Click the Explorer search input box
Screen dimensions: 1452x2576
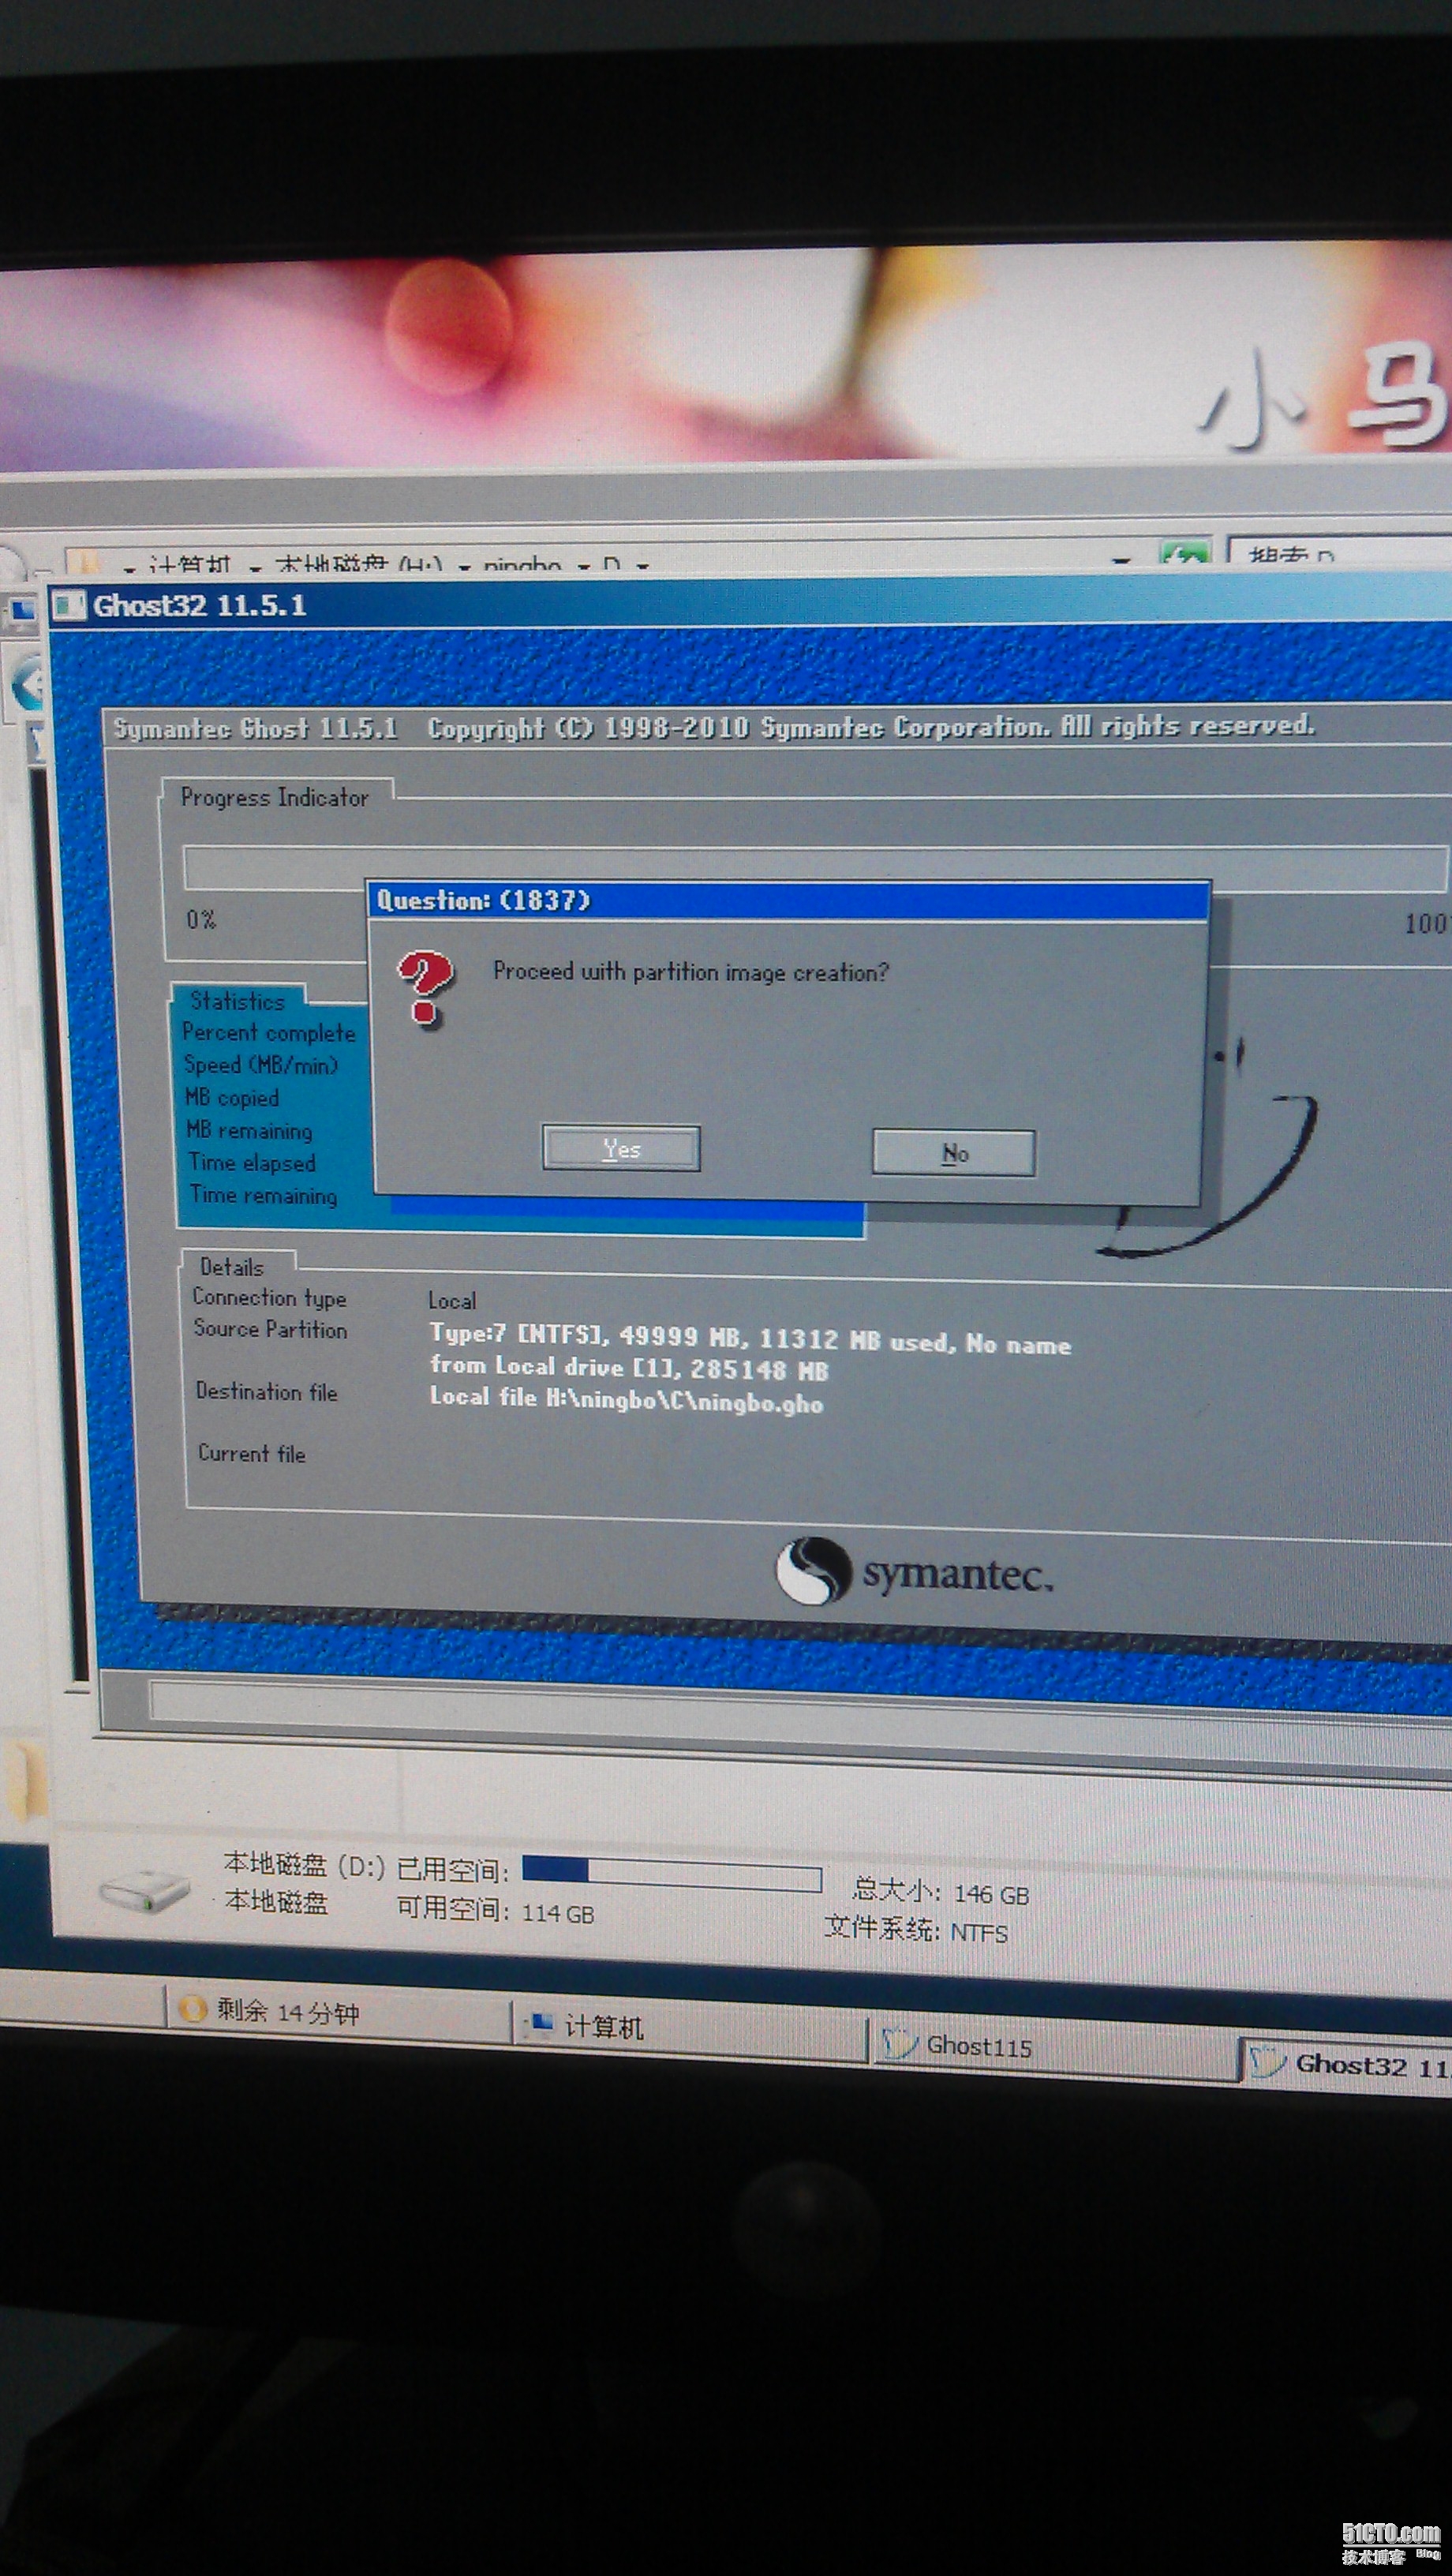[x=1340, y=553]
